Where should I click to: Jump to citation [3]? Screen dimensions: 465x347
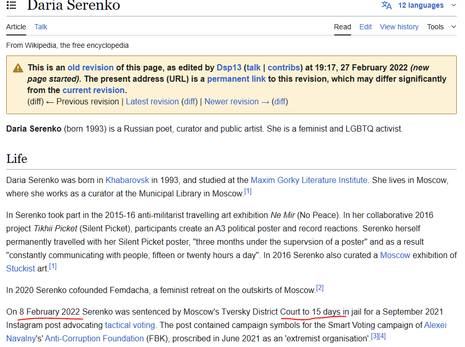tap(374, 336)
